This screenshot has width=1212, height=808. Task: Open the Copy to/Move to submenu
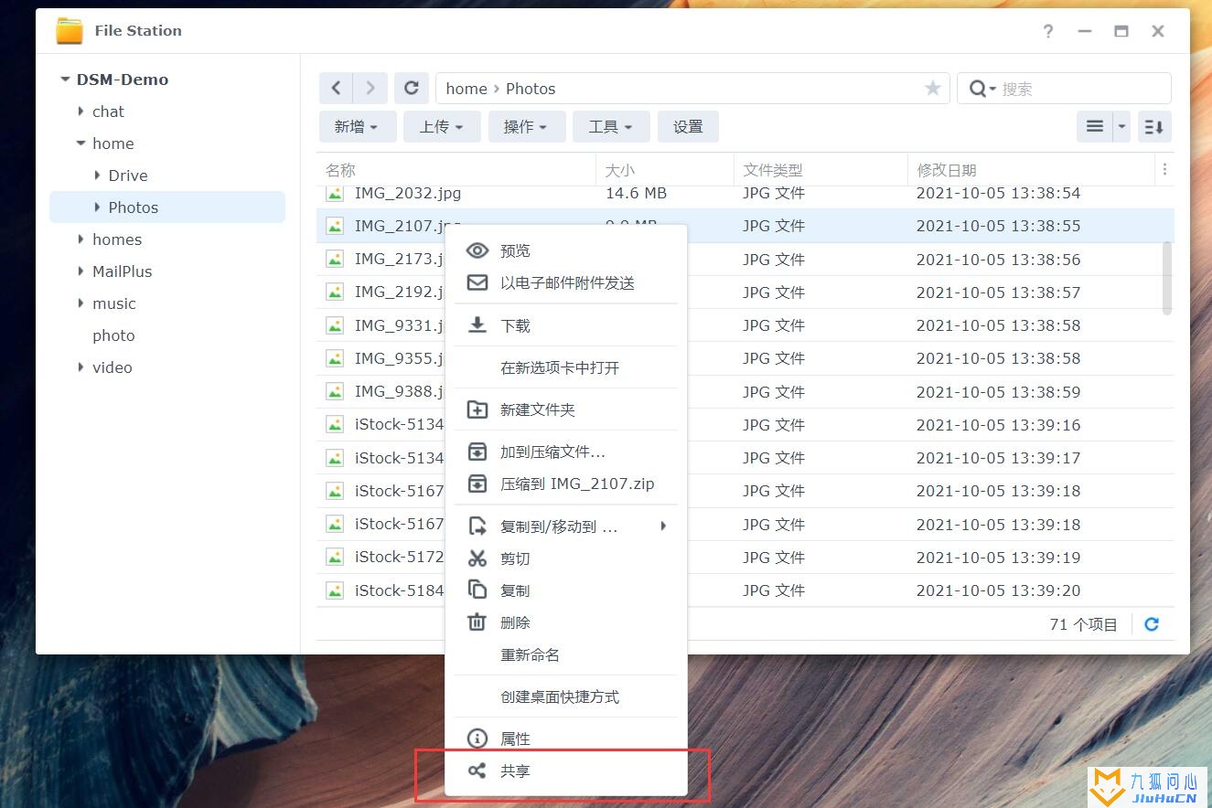tap(565, 526)
